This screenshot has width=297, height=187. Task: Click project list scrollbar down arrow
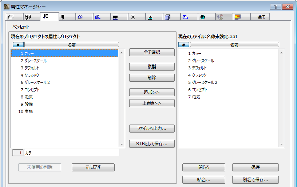tap(122, 144)
